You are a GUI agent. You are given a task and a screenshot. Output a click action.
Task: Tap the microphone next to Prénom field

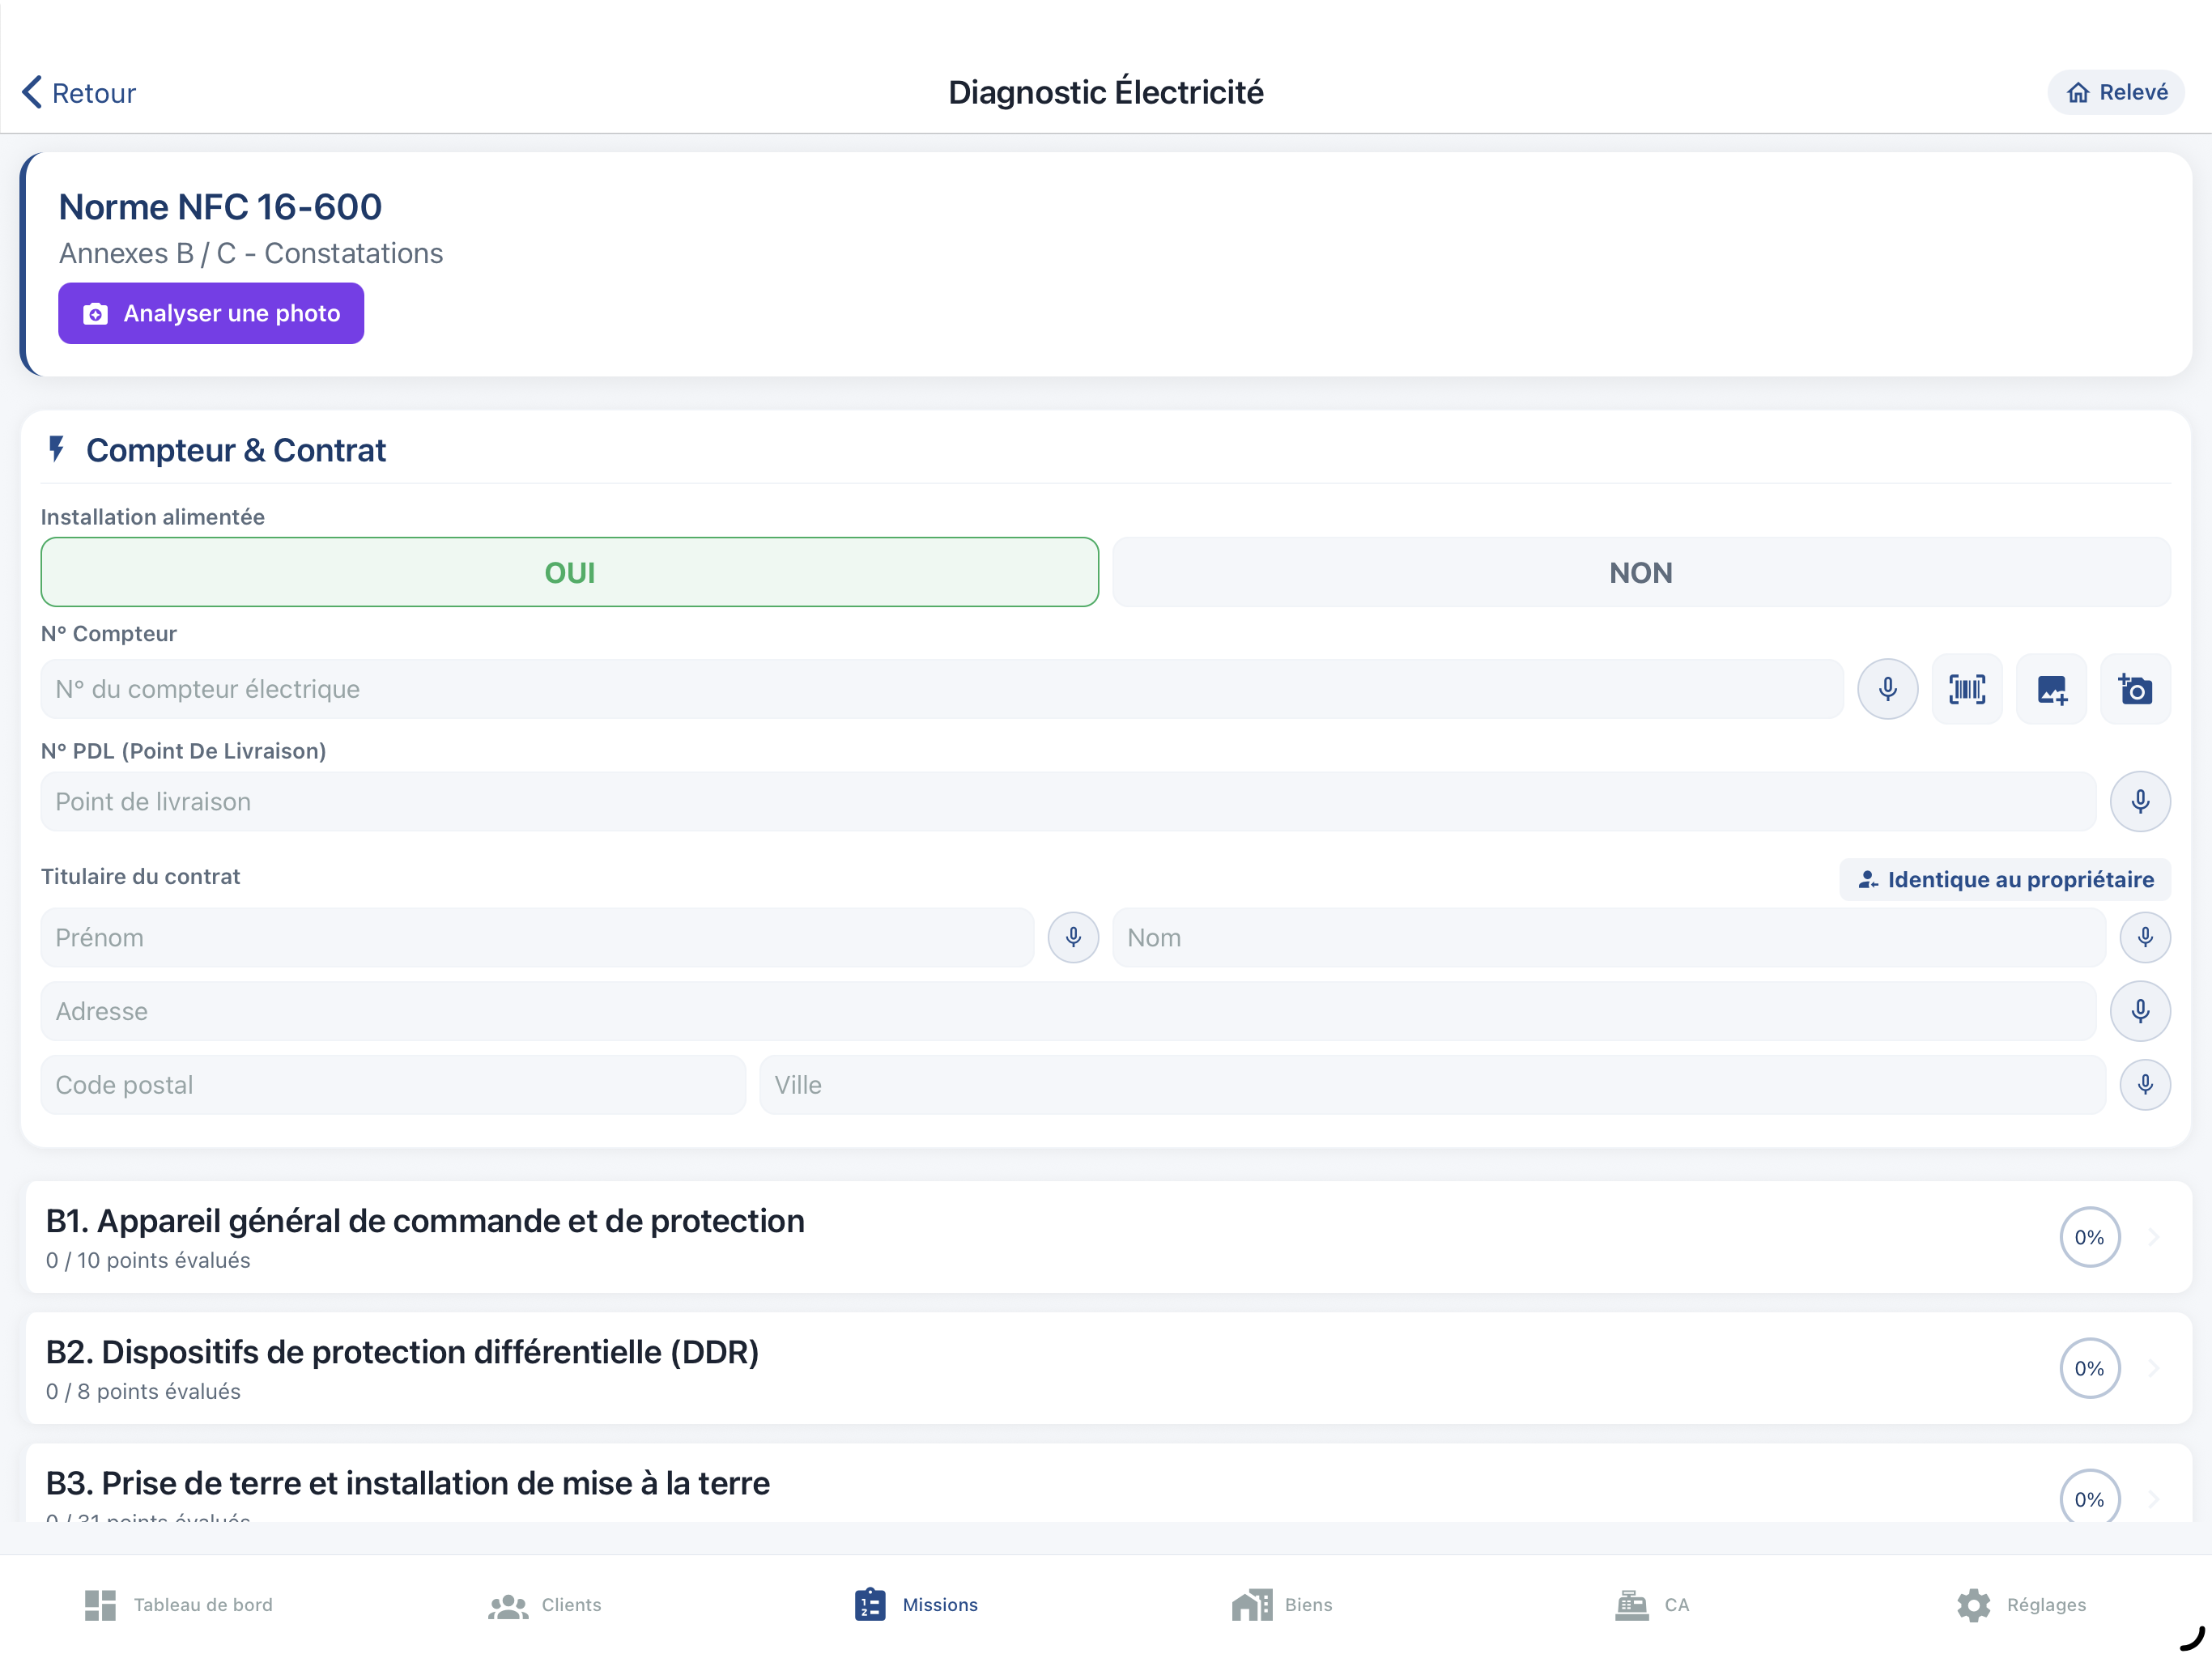[x=1073, y=937]
